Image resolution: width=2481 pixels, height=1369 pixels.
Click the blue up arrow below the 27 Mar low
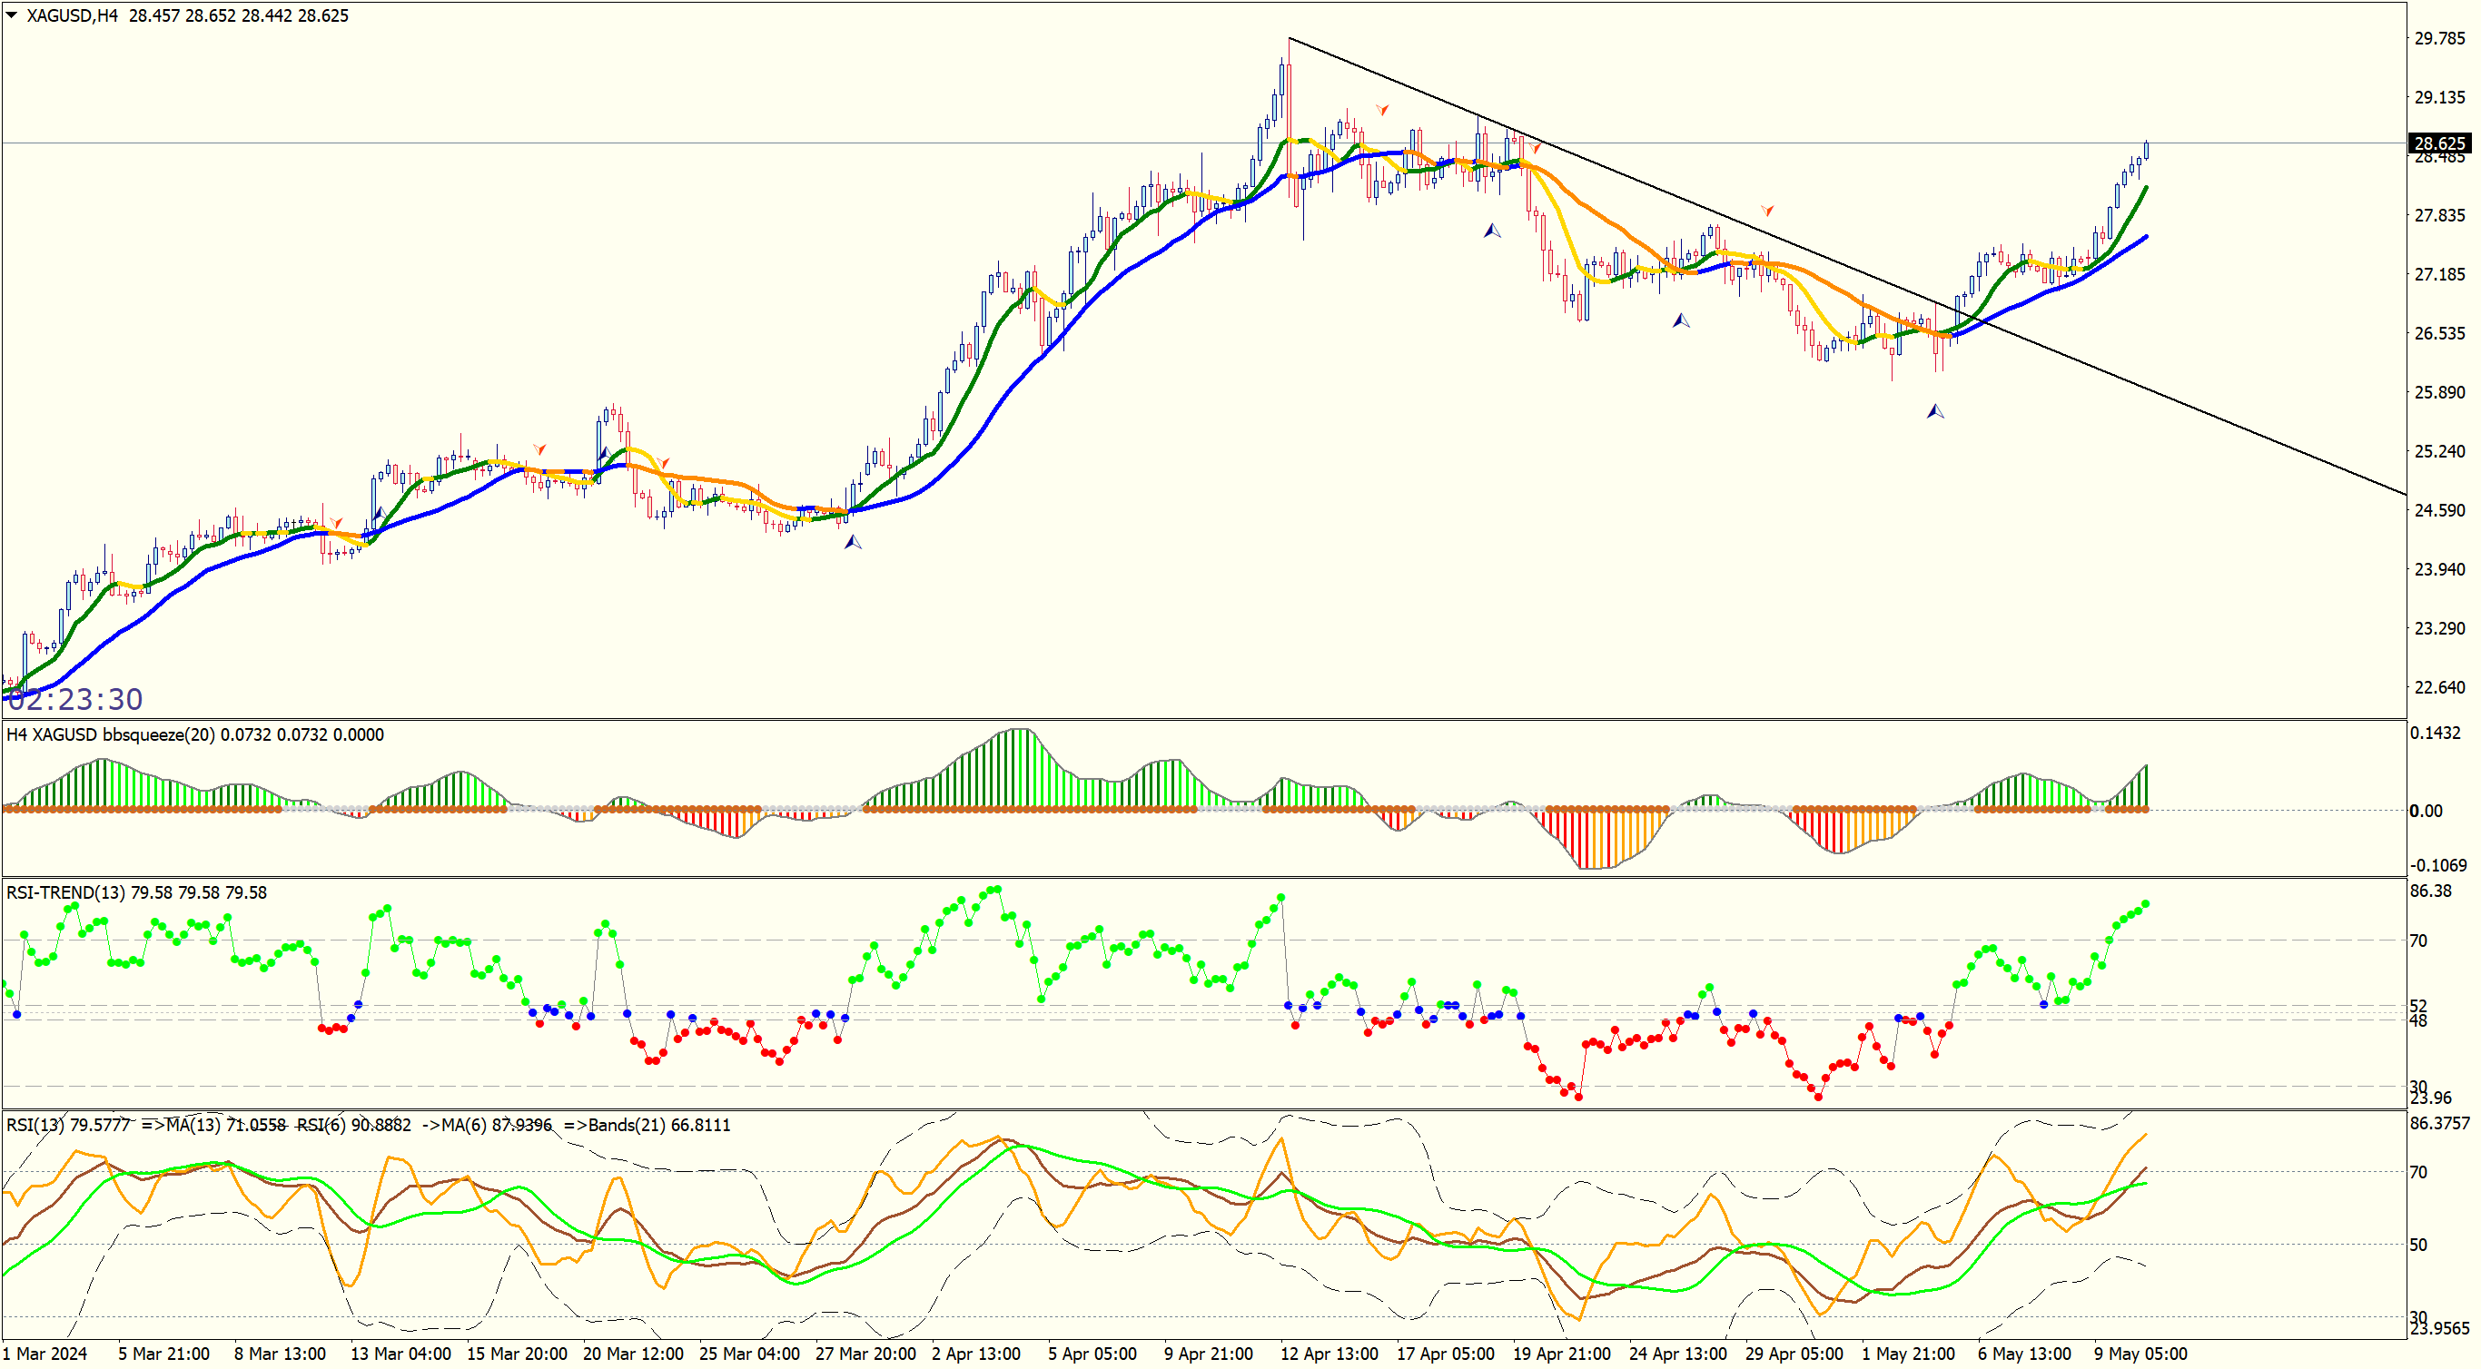[853, 543]
